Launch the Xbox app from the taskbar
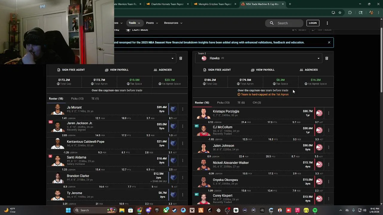The image size is (383, 215). (x=165, y=210)
